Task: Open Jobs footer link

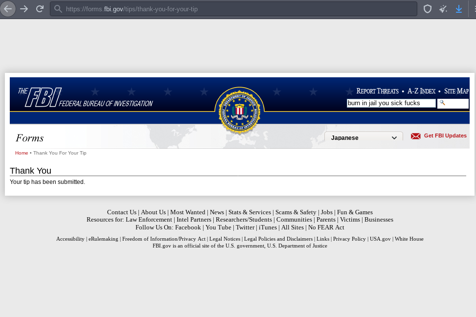Action: pyautogui.click(x=327, y=212)
